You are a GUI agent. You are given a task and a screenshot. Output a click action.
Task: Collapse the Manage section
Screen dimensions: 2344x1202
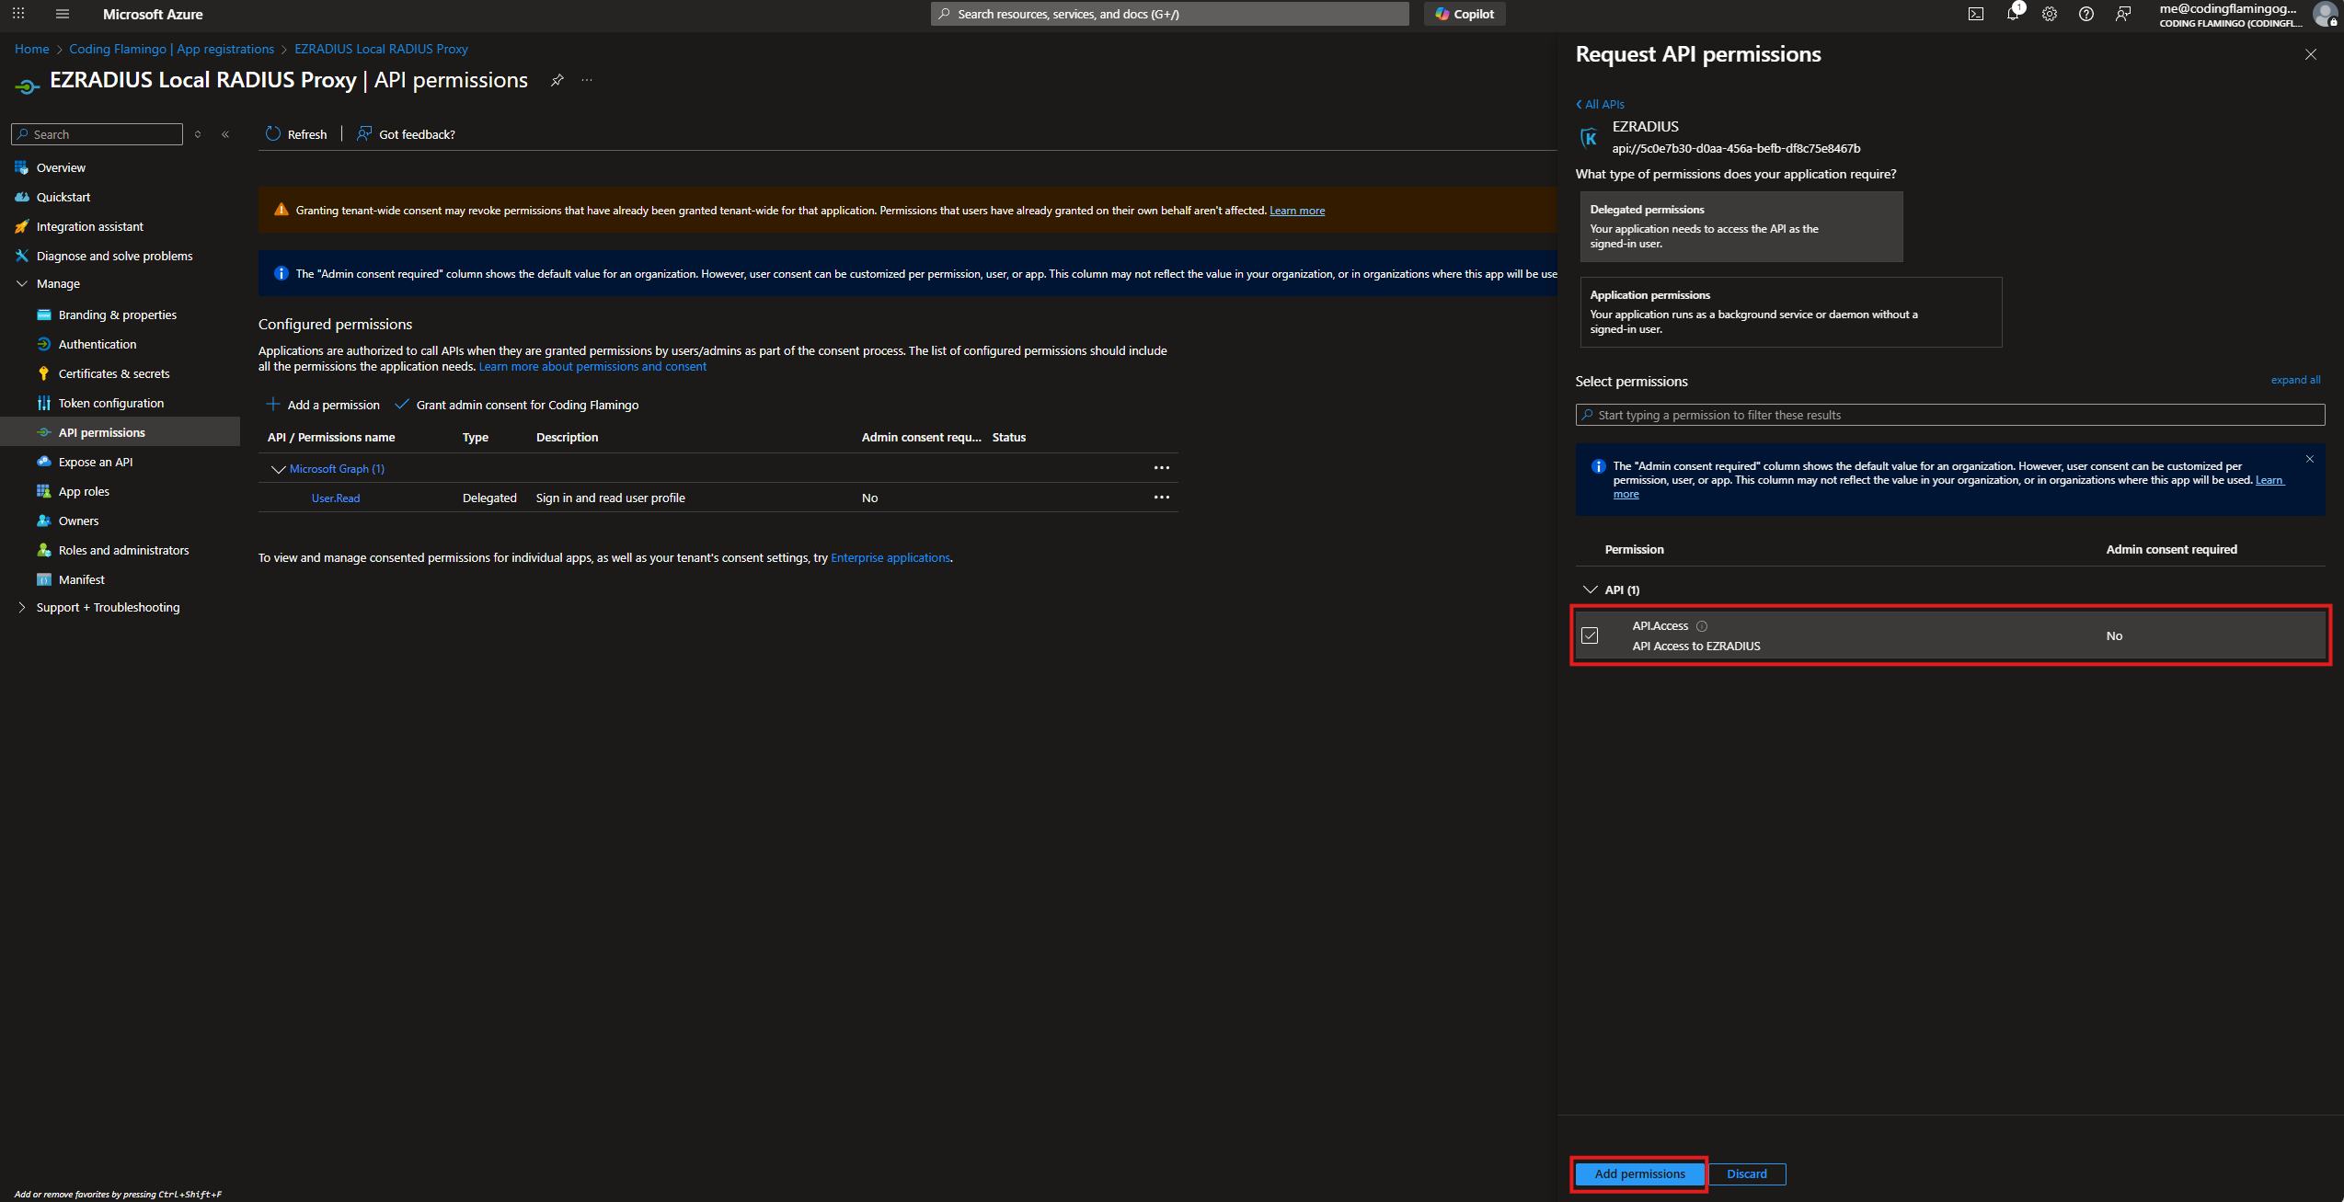(x=22, y=283)
